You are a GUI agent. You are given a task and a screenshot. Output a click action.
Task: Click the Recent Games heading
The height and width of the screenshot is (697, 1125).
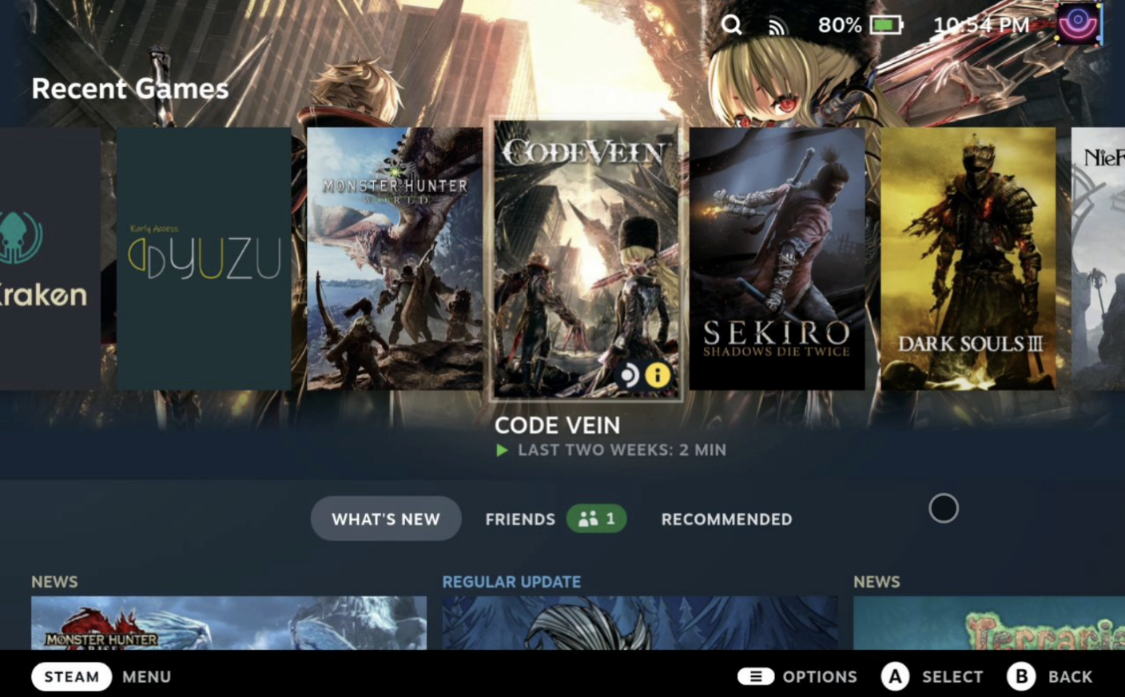point(130,88)
